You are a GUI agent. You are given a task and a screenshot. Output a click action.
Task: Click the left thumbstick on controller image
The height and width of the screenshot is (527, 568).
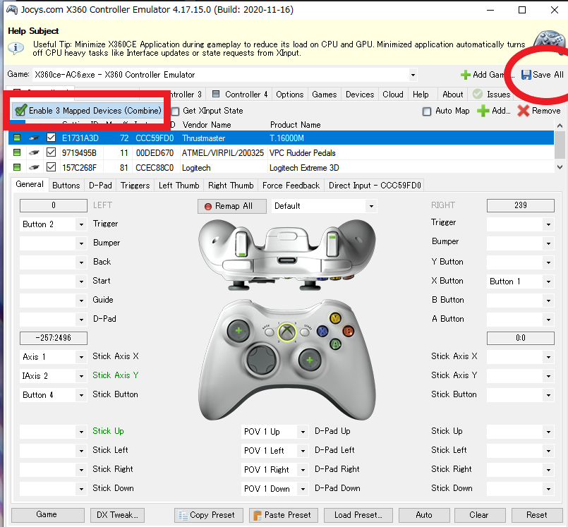pyautogui.click(x=238, y=331)
